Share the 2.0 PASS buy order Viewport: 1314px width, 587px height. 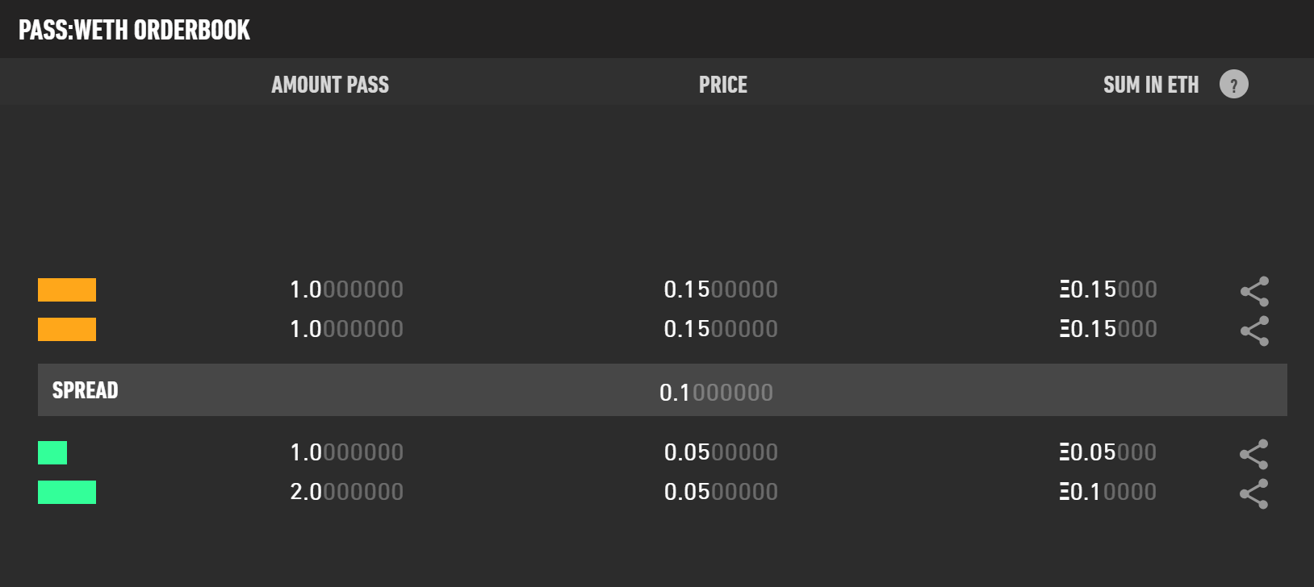(x=1253, y=493)
